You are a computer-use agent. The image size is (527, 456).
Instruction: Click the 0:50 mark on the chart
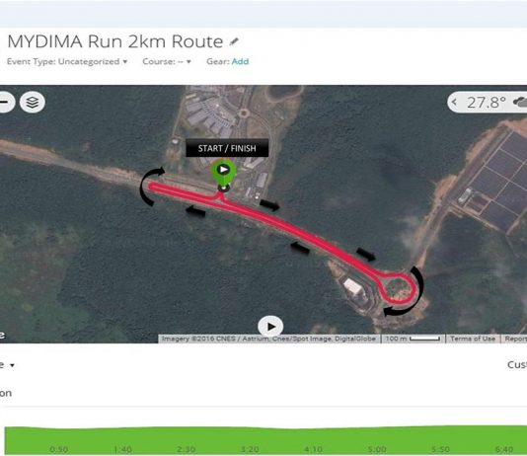pos(59,449)
